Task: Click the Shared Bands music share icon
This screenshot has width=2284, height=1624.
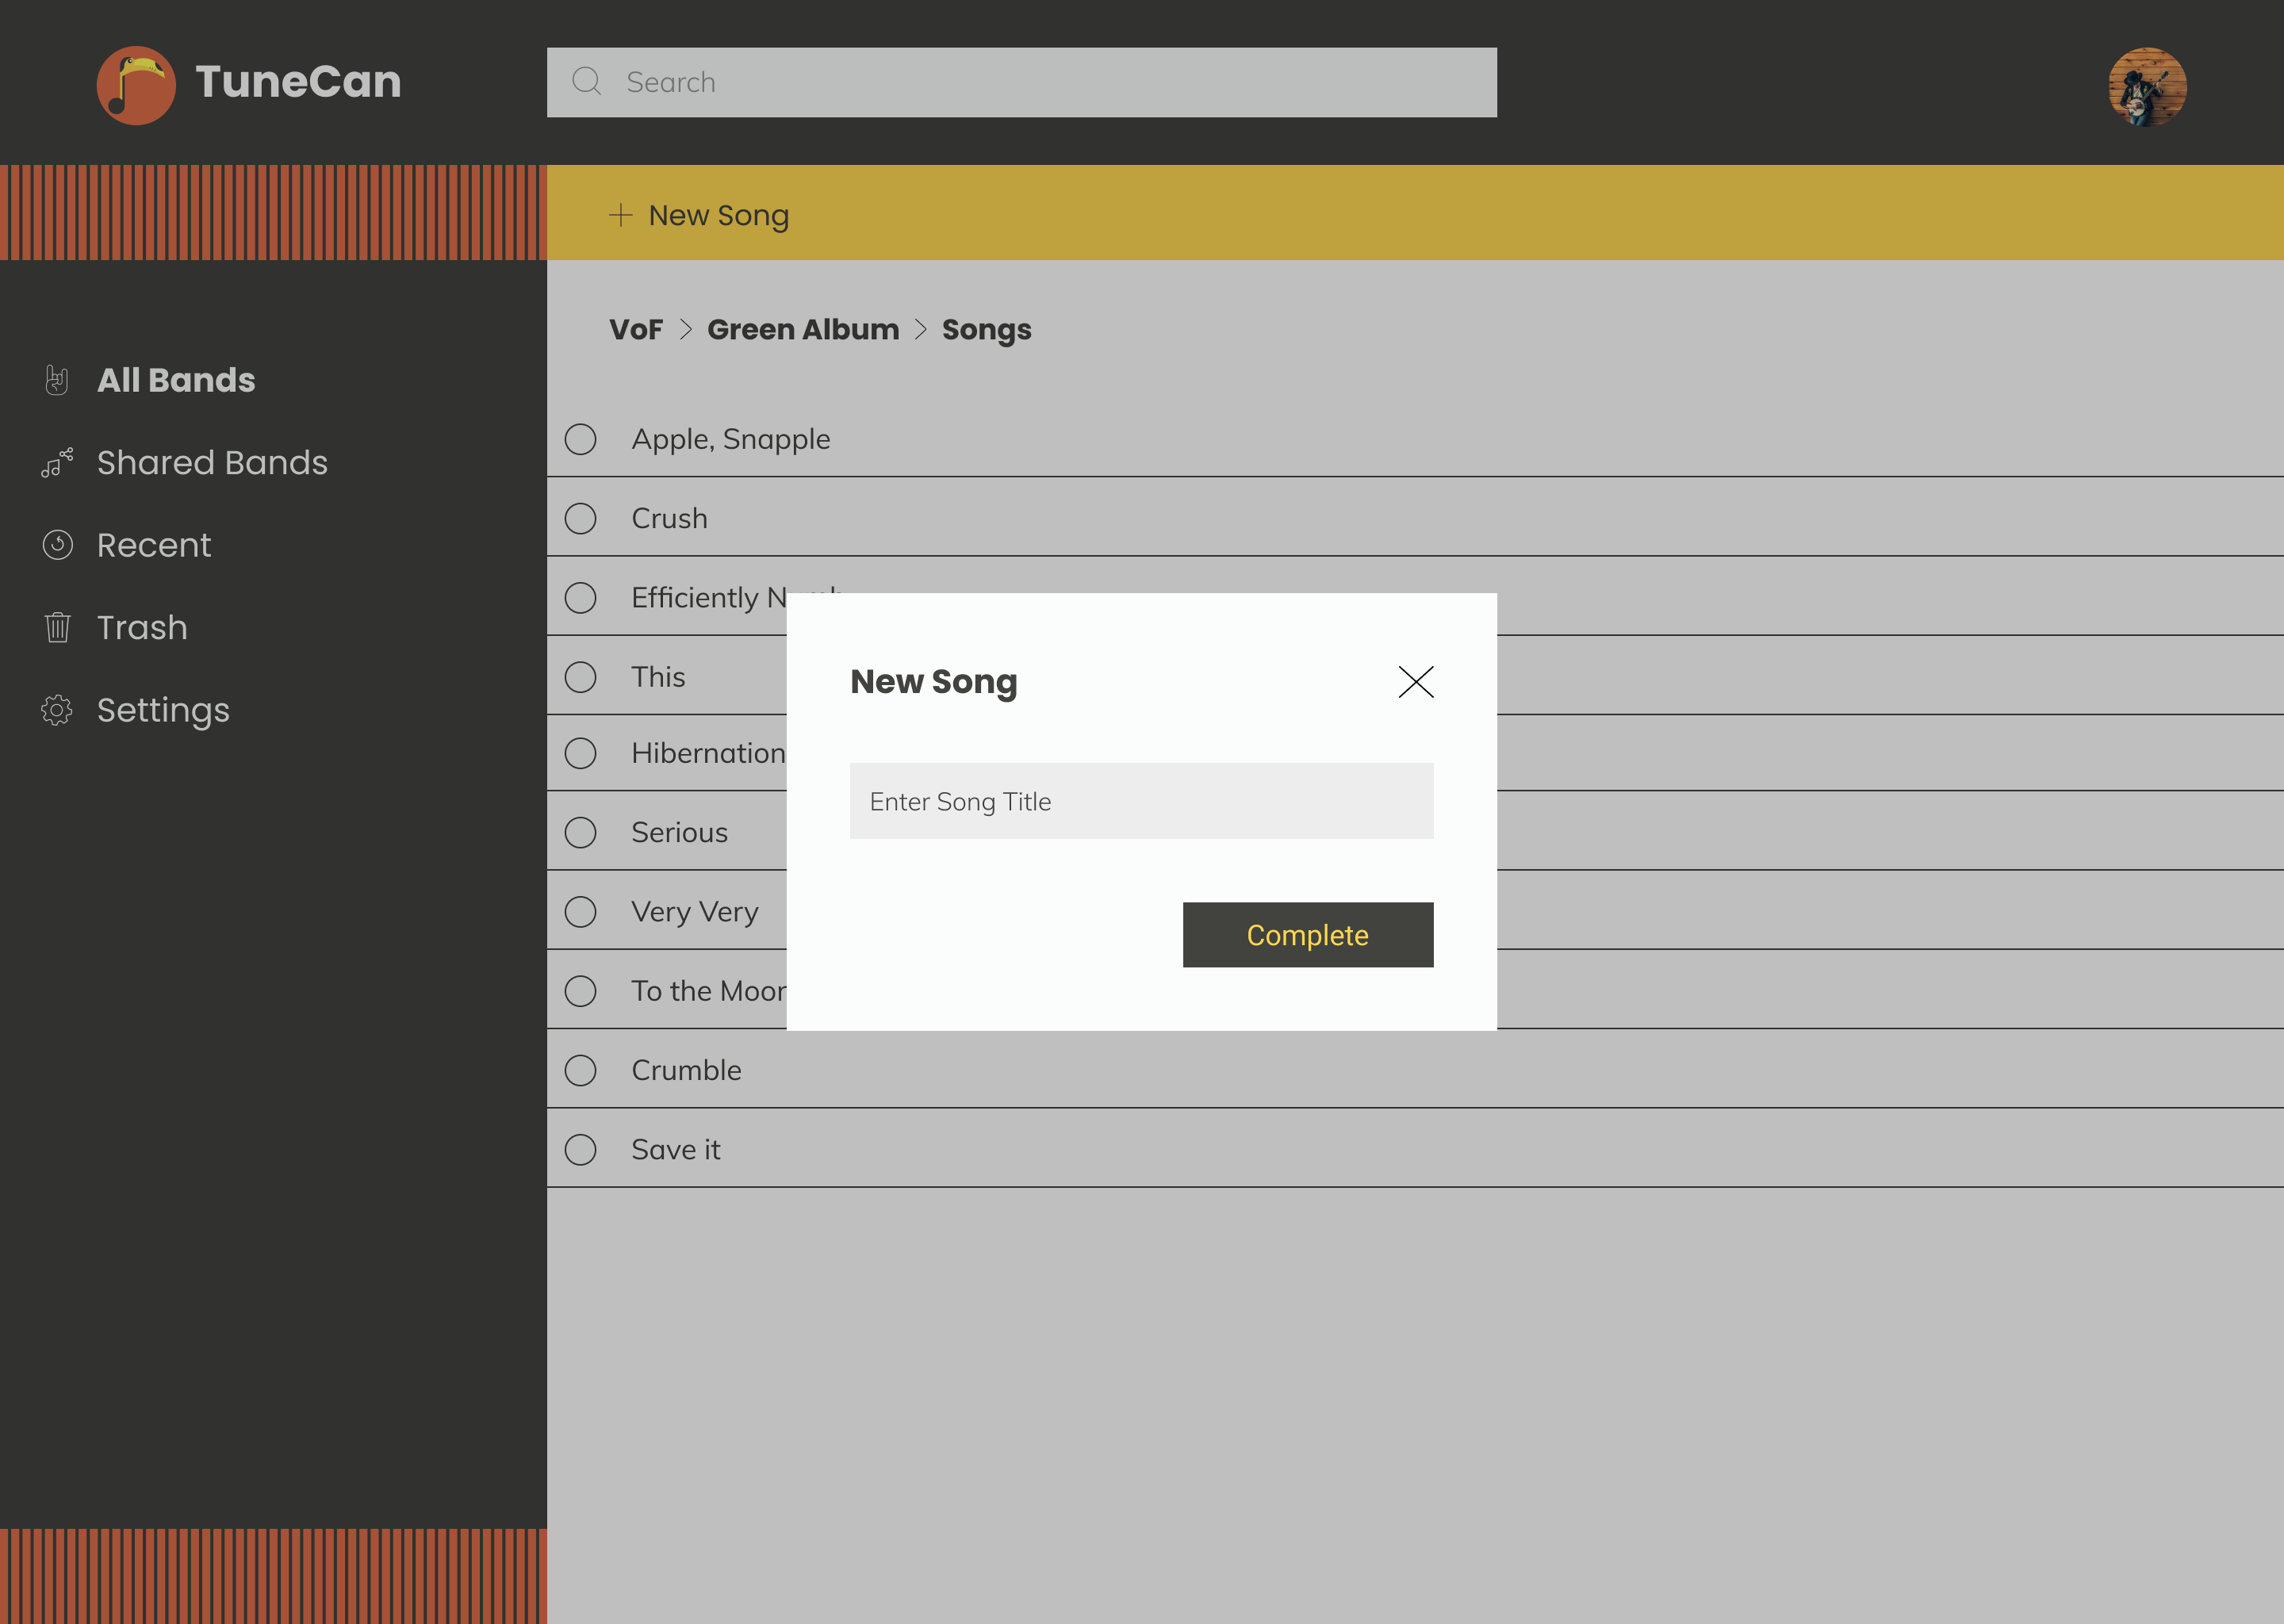Action: click(x=57, y=463)
